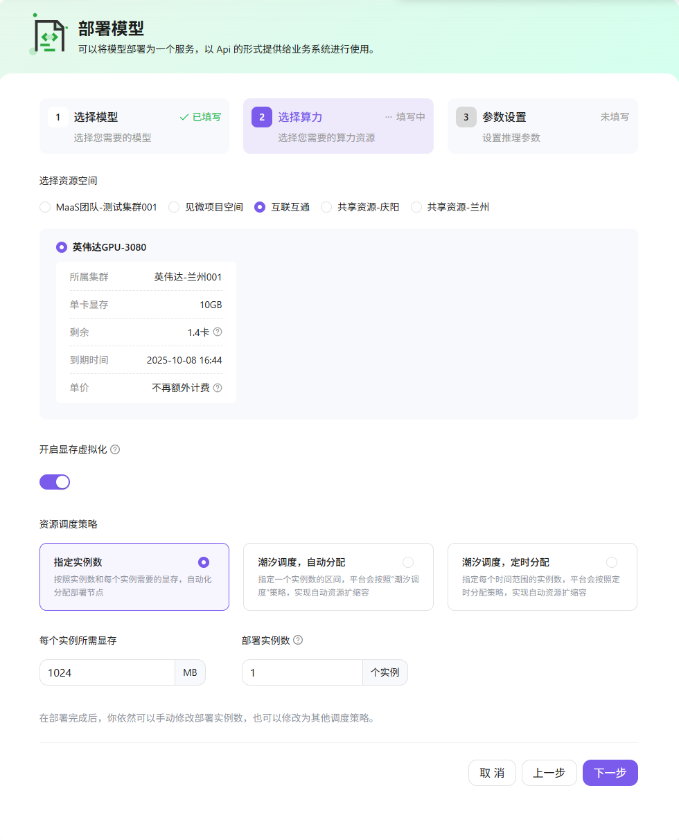Click the 下一步 button
679x840 pixels.
pos(610,772)
